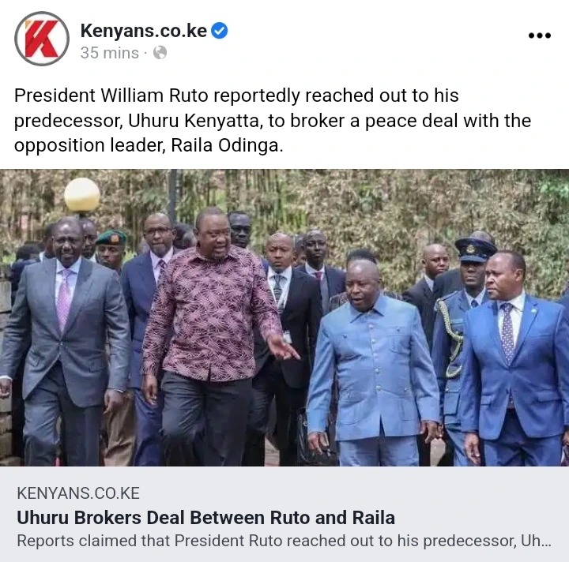Open the three-dot post options menu
This screenshot has width=569, height=562.
540,36
